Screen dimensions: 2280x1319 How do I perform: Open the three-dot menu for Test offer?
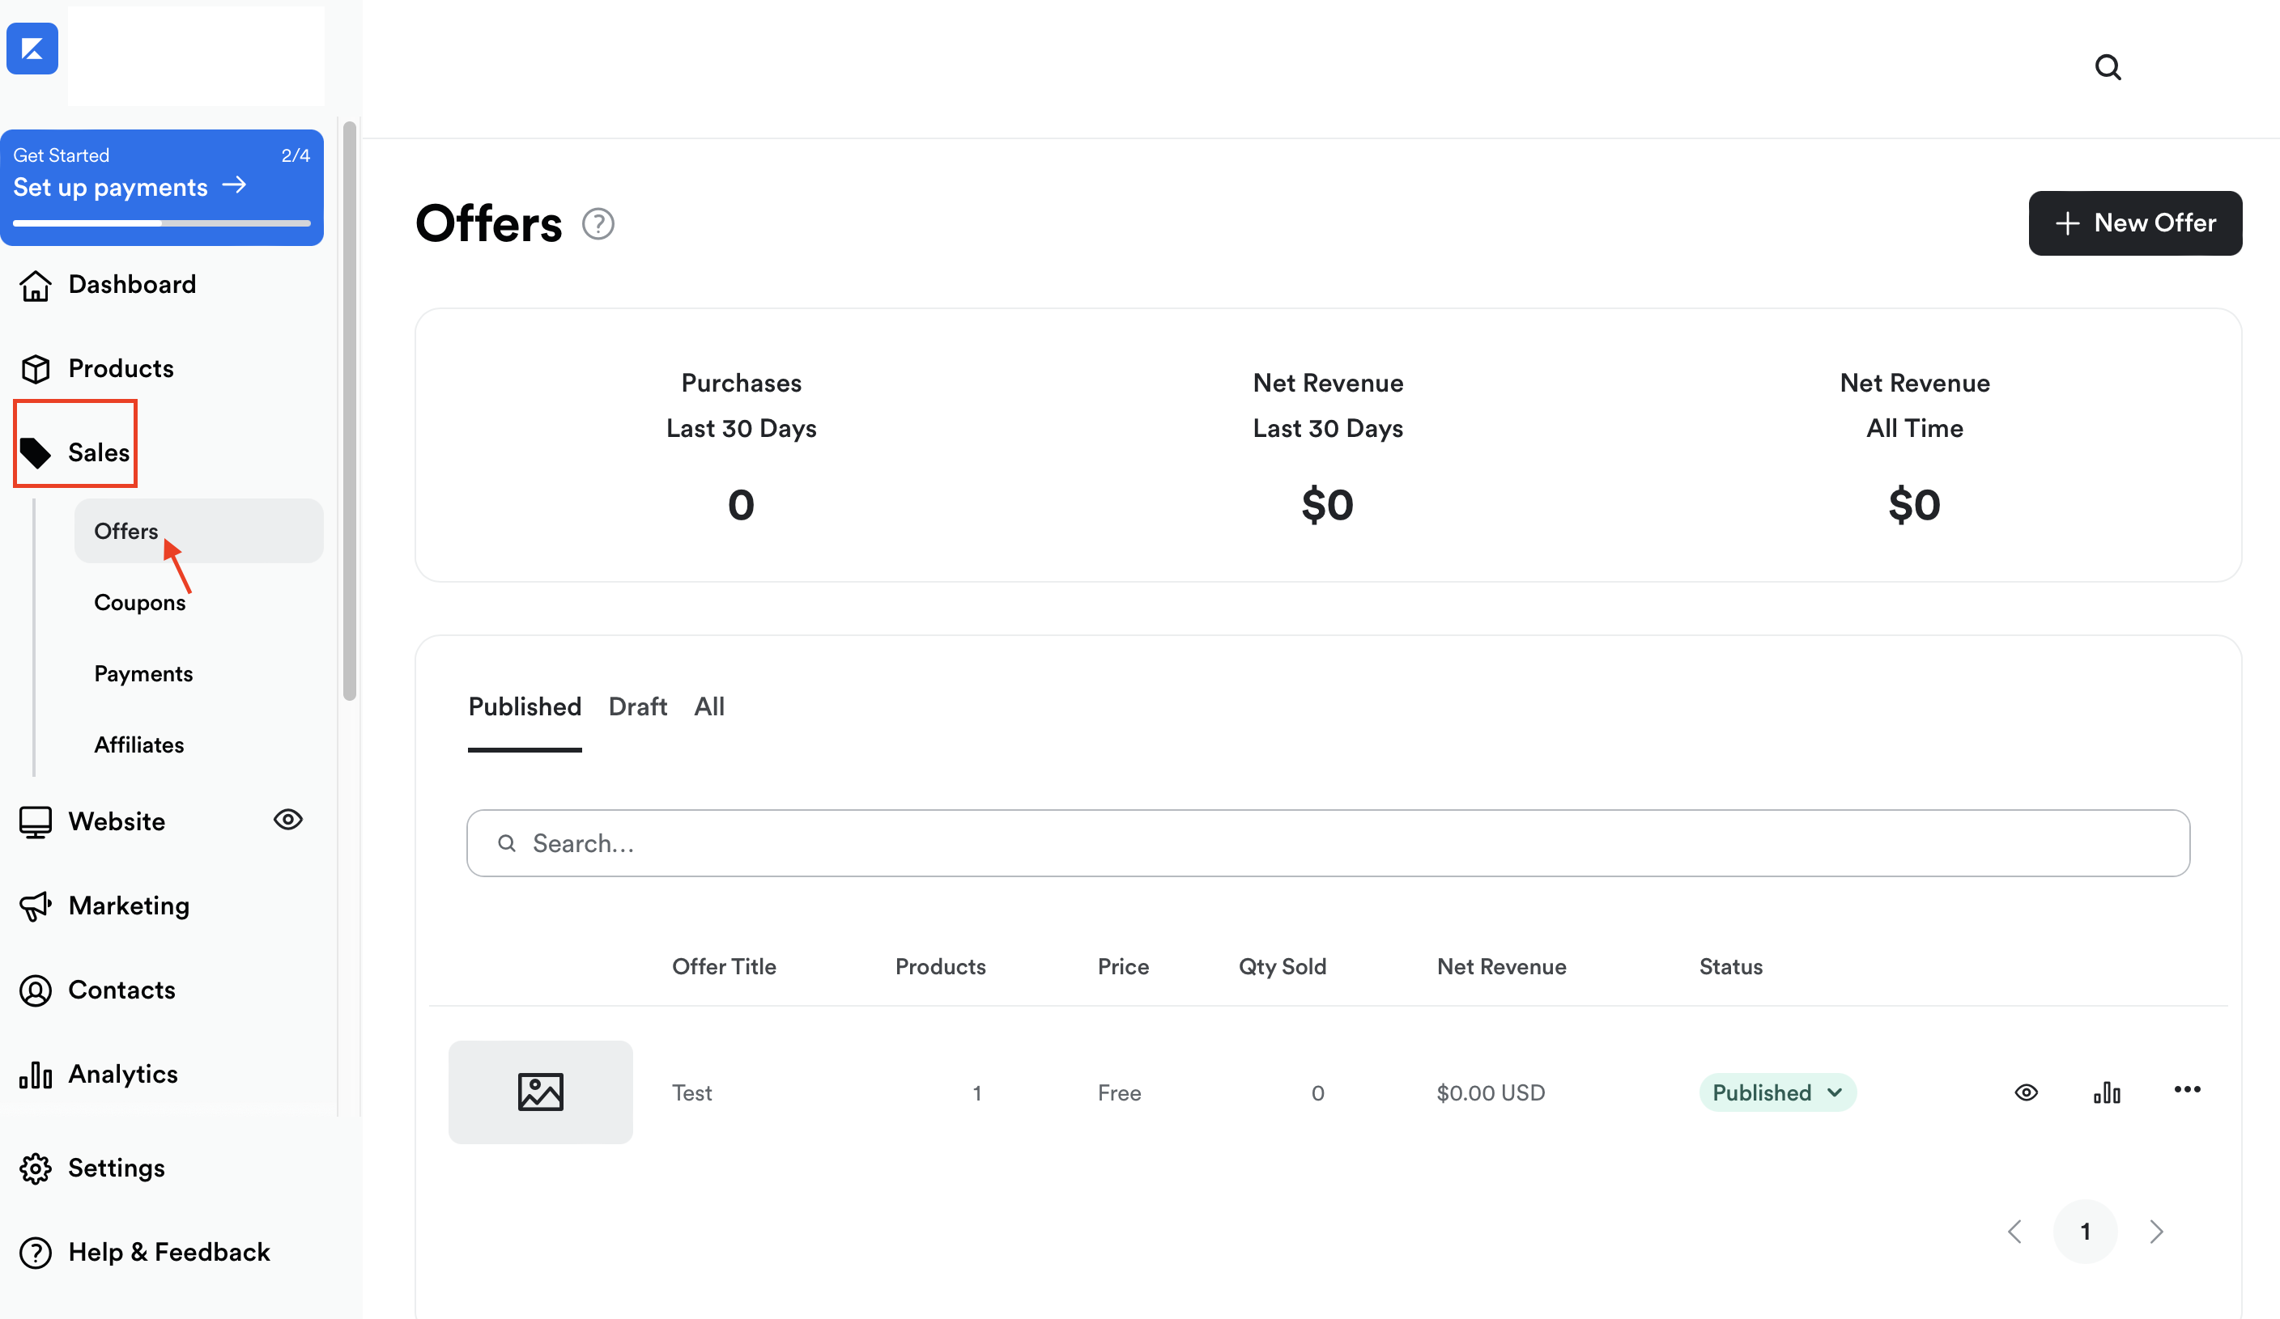click(2187, 1089)
